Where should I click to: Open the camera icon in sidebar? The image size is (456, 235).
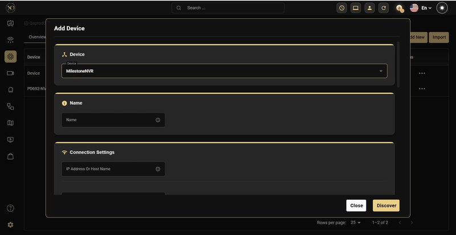pyautogui.click(x=10, y=73)
